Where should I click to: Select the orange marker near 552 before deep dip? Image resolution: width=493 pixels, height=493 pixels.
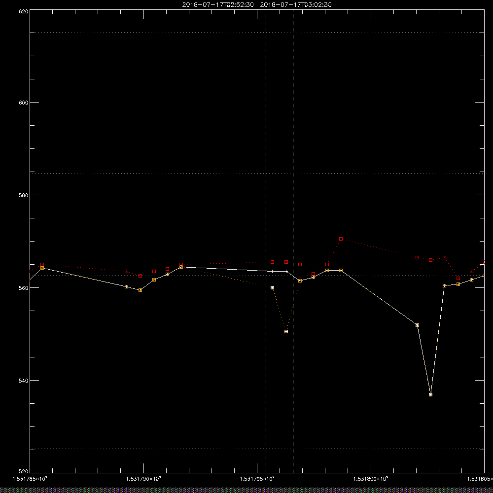(417, 325)
